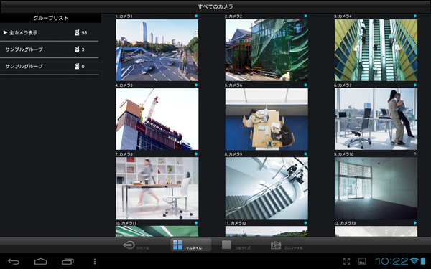Viewport: 431px width, 269px height.
Task: Tap the Wi-Fi signal icon
Action: (414, 261)
